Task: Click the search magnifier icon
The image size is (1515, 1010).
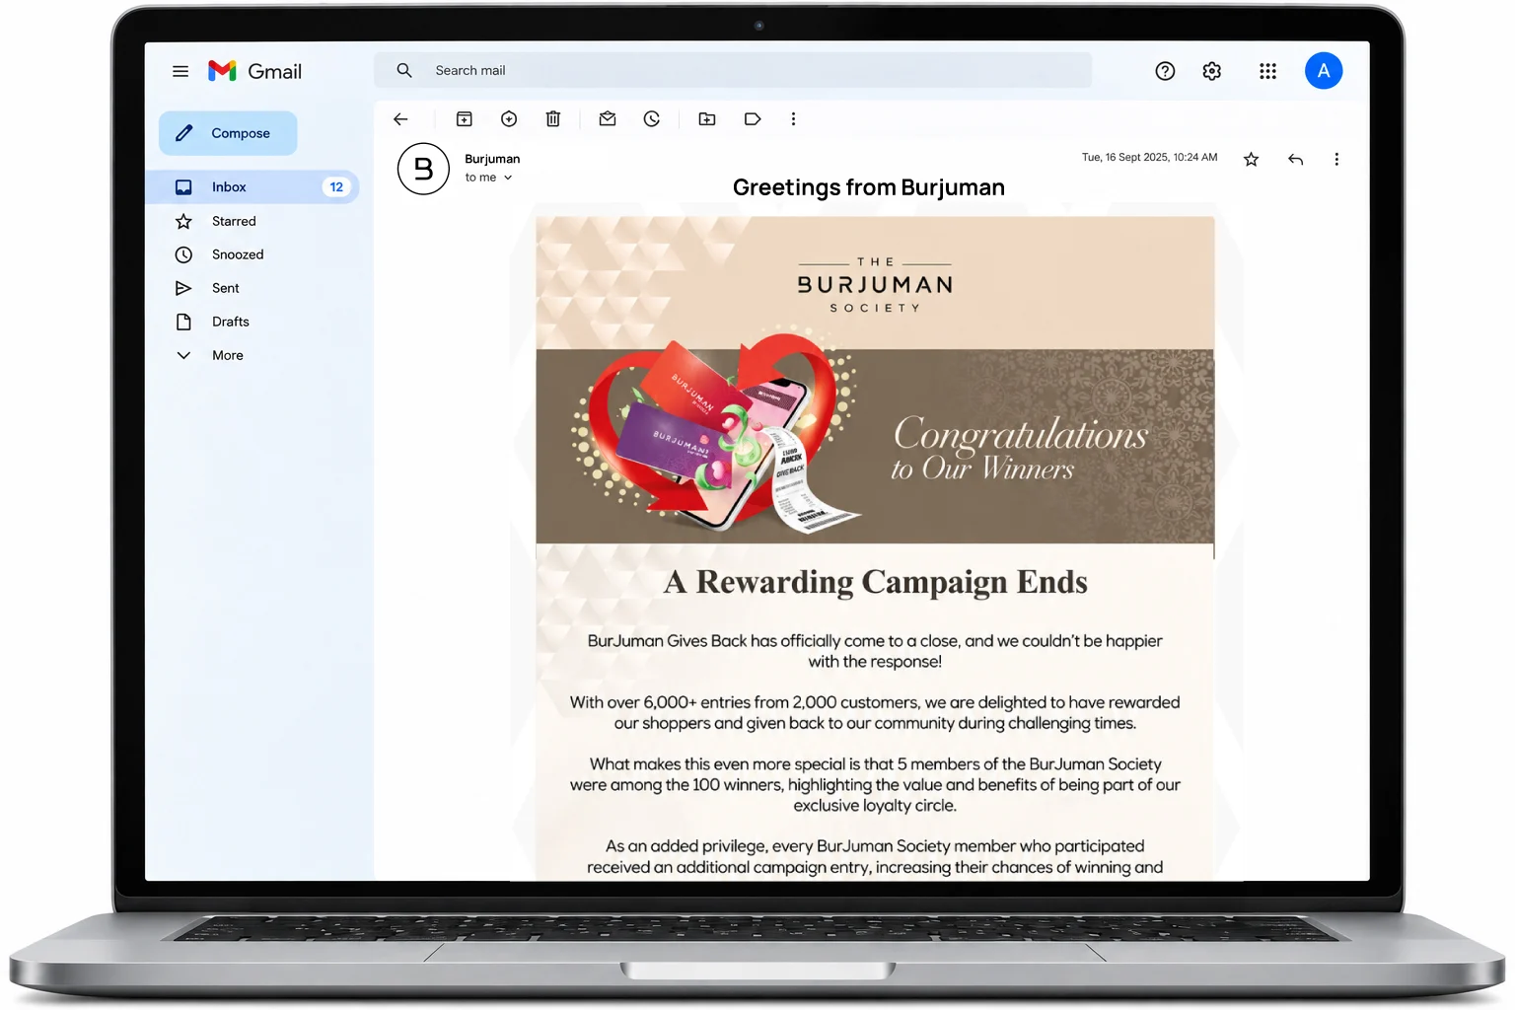Action: click(x=404, y=70)
